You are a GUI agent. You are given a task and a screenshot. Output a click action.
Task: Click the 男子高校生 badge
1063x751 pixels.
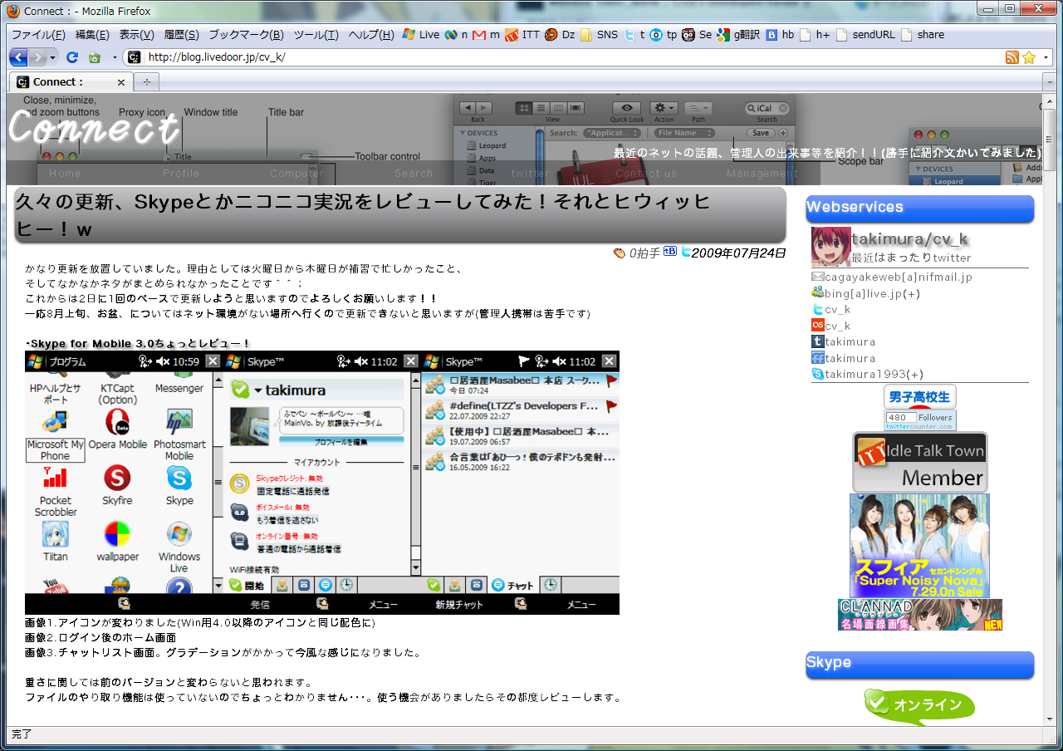coord(920,397)
